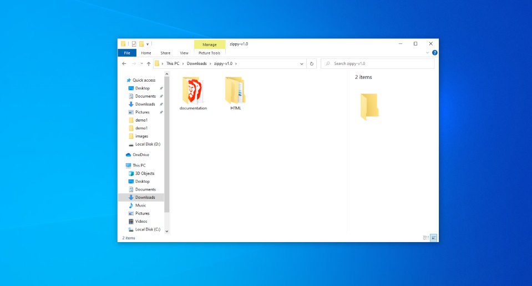Select This PC in navigation pane
This screenshot has height=286, width=532.
(x=139, y=165)
